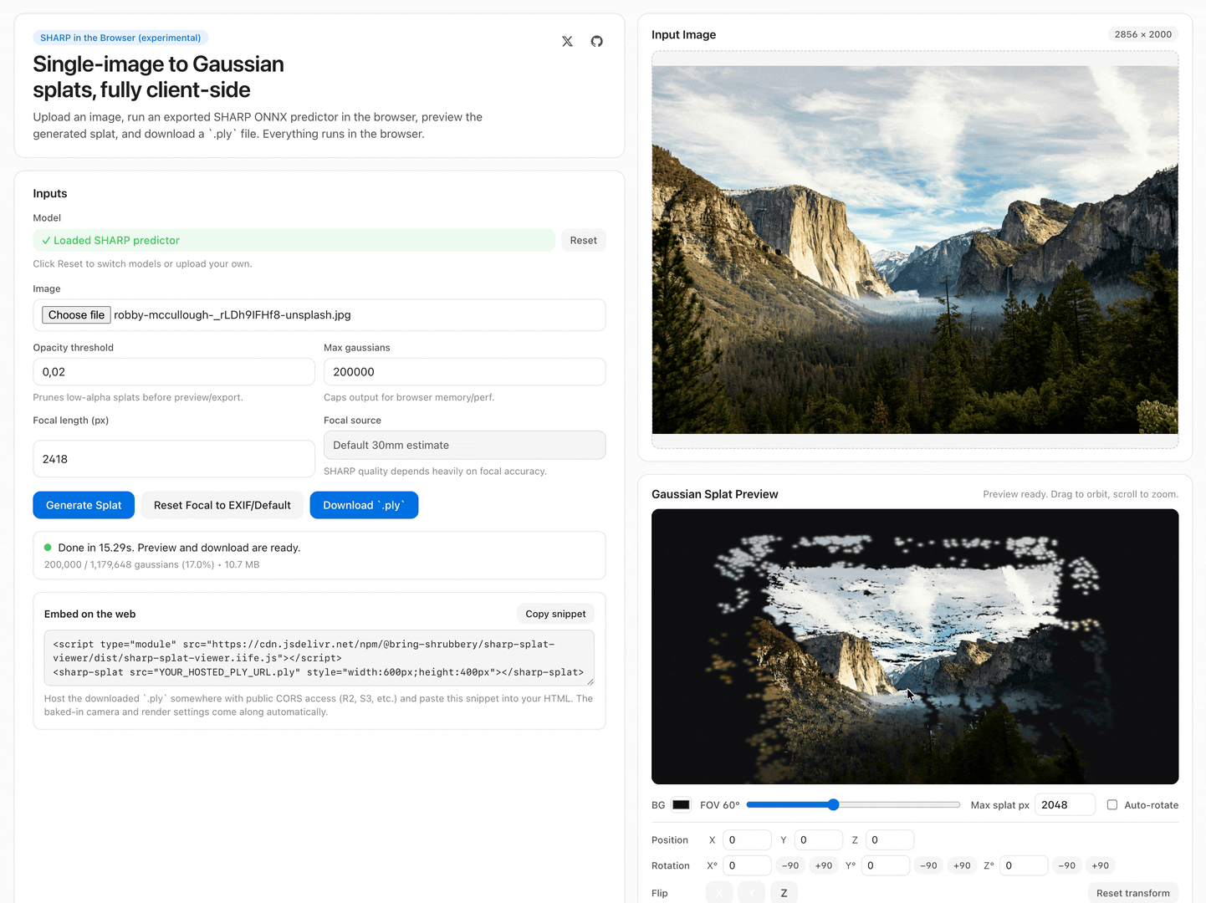This screenshot has height=903, width=1206.
Task: Focus the Opacity threshold field
Action: click(174, 372)
